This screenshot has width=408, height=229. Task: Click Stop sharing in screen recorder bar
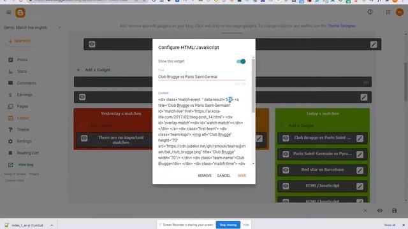click(228, 225)
